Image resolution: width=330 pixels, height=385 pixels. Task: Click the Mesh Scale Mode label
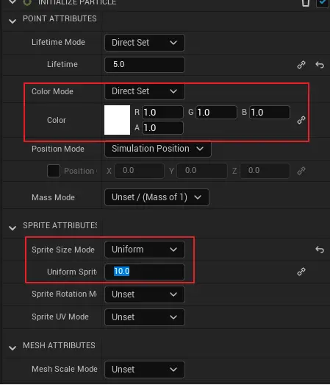click(65, 369)
